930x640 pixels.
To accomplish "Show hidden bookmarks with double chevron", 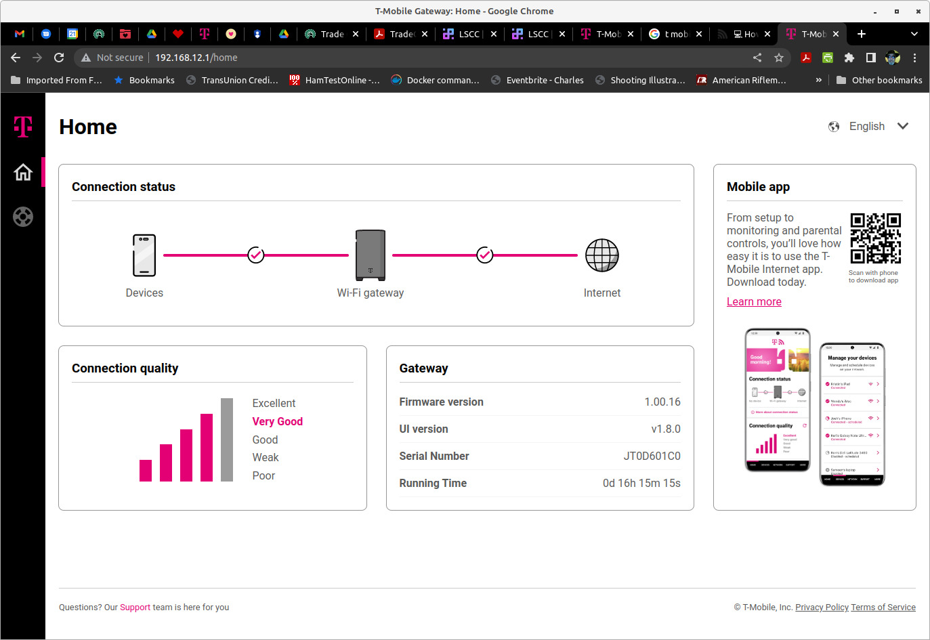I will tap(819, 80).
